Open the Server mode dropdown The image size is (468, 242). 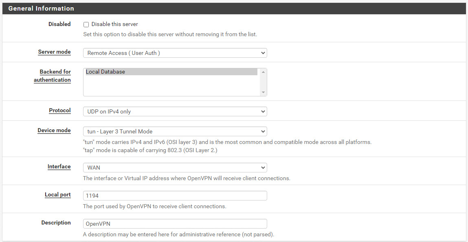pyautogui.click(x=175, y=53)
